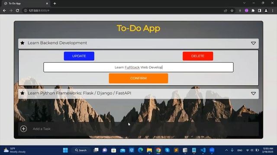Viewport: 277px width, 155px height.
Task: Open the tab search chevron
Action: point(244,3)
